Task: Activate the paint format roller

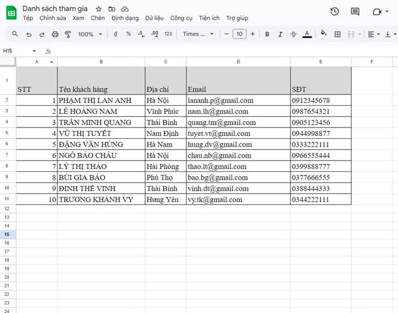Action: (68, 34)
